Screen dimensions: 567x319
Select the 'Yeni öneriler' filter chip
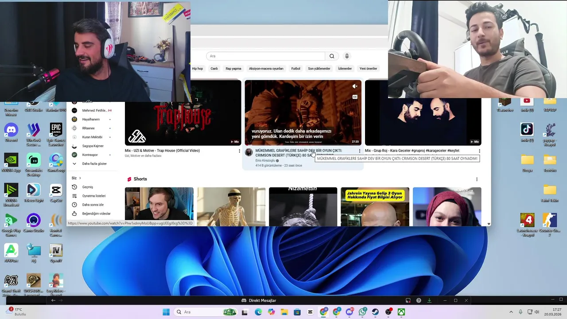pos(369,69)
